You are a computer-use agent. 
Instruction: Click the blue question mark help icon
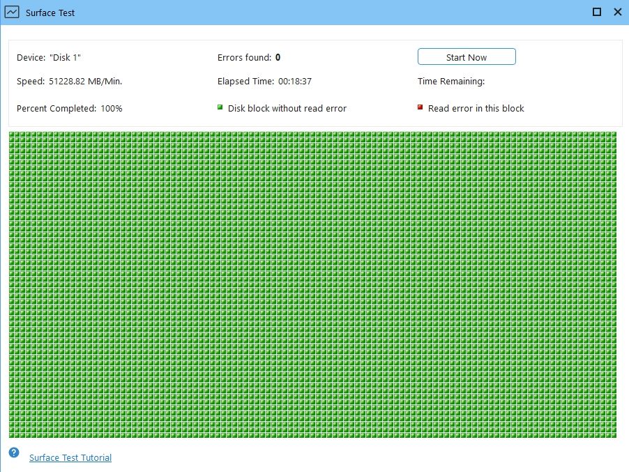14,452
